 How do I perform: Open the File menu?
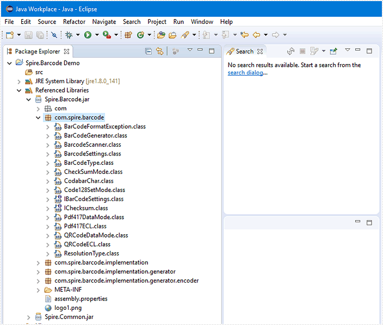9,22
